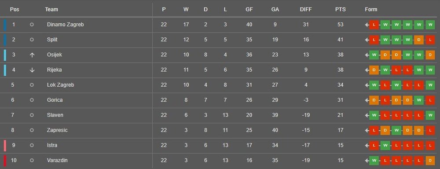Open the Dinamo Zagreb team link
The width and height of the screenshot is (440, 169).
66,25
